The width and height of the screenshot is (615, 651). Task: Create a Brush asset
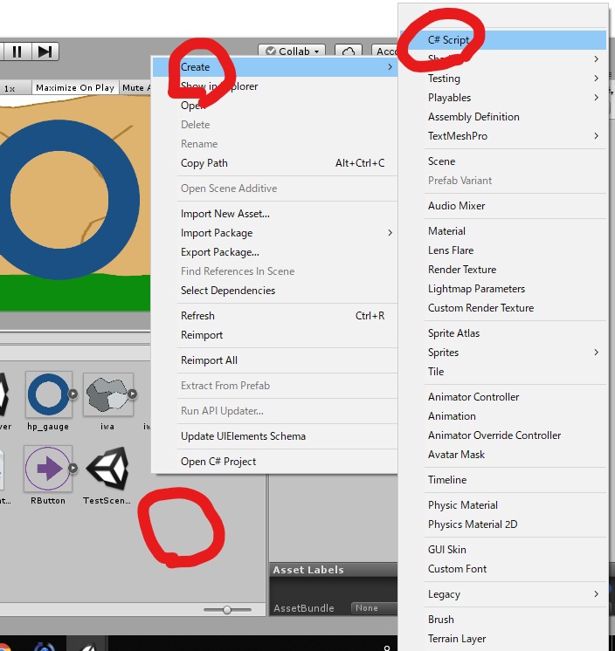(503, 619)
